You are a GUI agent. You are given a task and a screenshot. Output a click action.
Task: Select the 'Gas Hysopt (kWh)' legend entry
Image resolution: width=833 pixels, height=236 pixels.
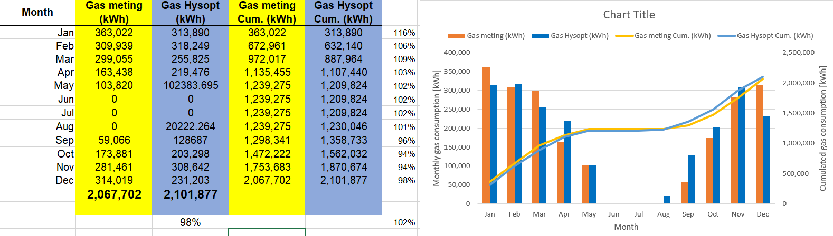click(x=579, y=36)
